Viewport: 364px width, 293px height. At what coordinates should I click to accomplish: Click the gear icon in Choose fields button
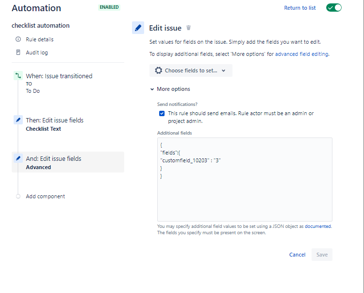click(159, 70)
